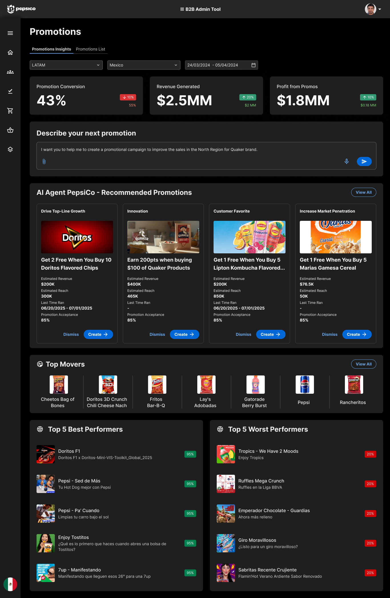Image resolution: width=390 pixels, height=598 pixels.
Task: Open Giro Moravillosos row
Action: point(296,543)
